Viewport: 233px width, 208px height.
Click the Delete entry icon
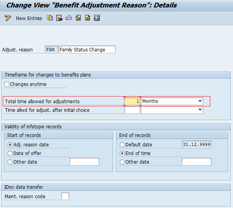click(59, 18)
